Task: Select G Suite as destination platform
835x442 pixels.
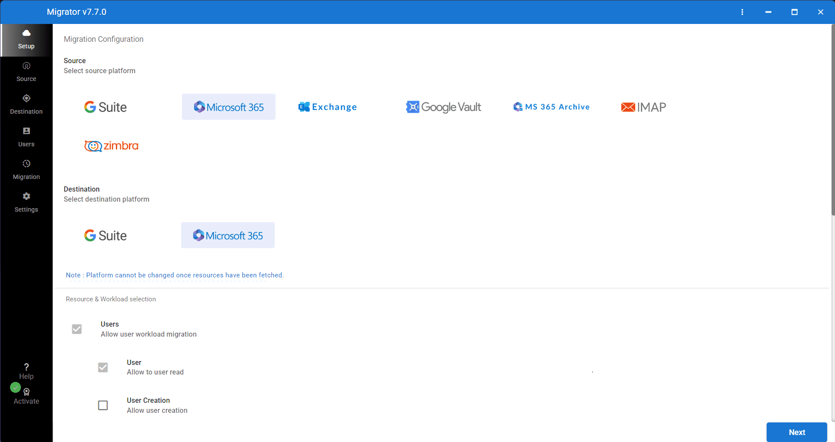Action: point(105,235)
